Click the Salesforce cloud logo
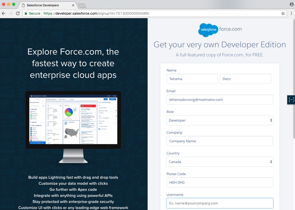 pyautogui.click(x=208, y=30)
